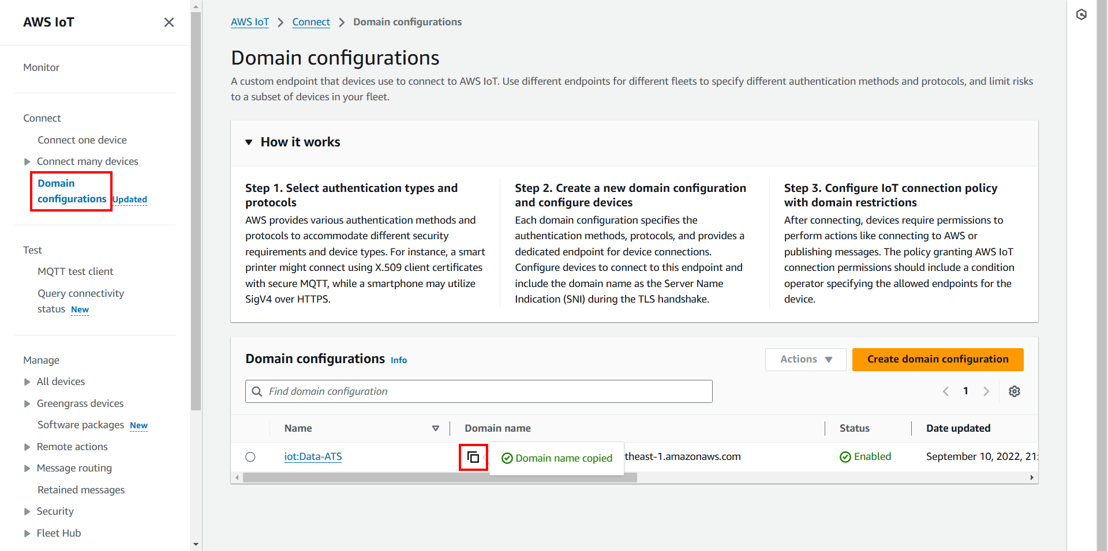Click the Enabled status text
This screenshot has height=551, width=1108.
click(873, 456)
